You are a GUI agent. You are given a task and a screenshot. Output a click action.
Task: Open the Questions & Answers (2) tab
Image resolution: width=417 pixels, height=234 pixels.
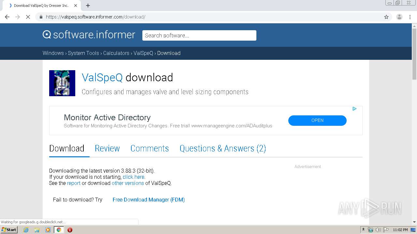click(x=223, y=148)
